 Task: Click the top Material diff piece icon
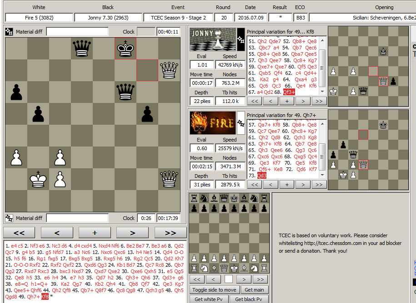click(x=9, y=32)
